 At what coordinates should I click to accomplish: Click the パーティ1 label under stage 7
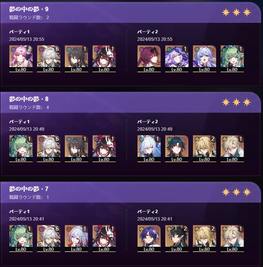click(19, 212)
